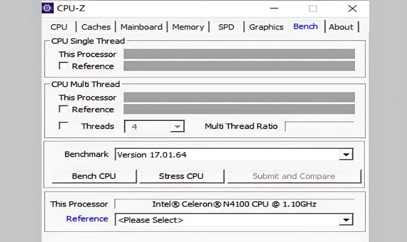Start the Stress CPU test
This screenshot has width=407, height=242.
[x=181, y=176]
